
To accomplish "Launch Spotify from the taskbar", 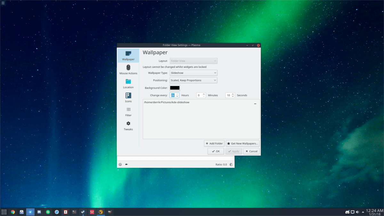I will 48,212.
